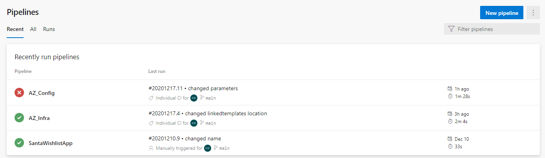Click the failed status icon for AZ_Config

tap(19, 93)
